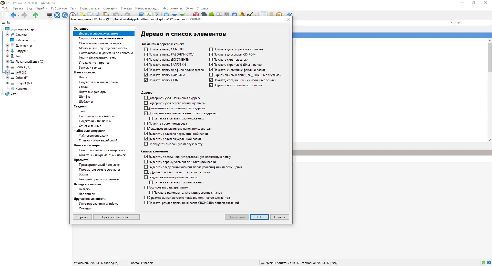Image resolution: width=492 pixels, height=266 pixels.
Task: Click the scrollbar down arrow in file pane
Action: tap(490, 140)
